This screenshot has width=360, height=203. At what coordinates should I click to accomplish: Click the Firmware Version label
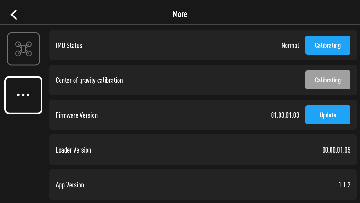coord(77,115)
